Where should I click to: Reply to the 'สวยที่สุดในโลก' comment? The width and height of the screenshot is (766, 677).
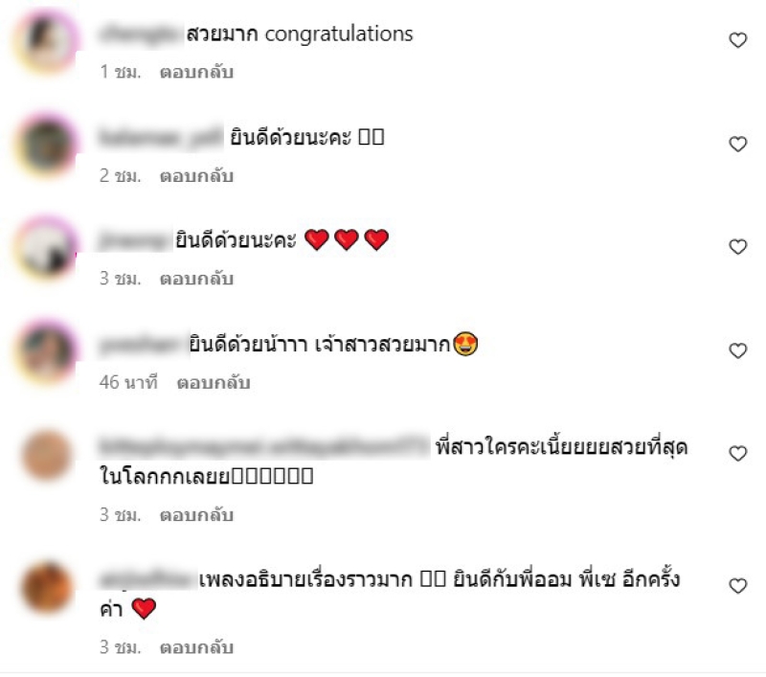[196, 515]
